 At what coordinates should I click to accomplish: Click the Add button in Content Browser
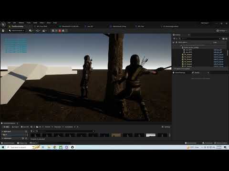[6, 127]
